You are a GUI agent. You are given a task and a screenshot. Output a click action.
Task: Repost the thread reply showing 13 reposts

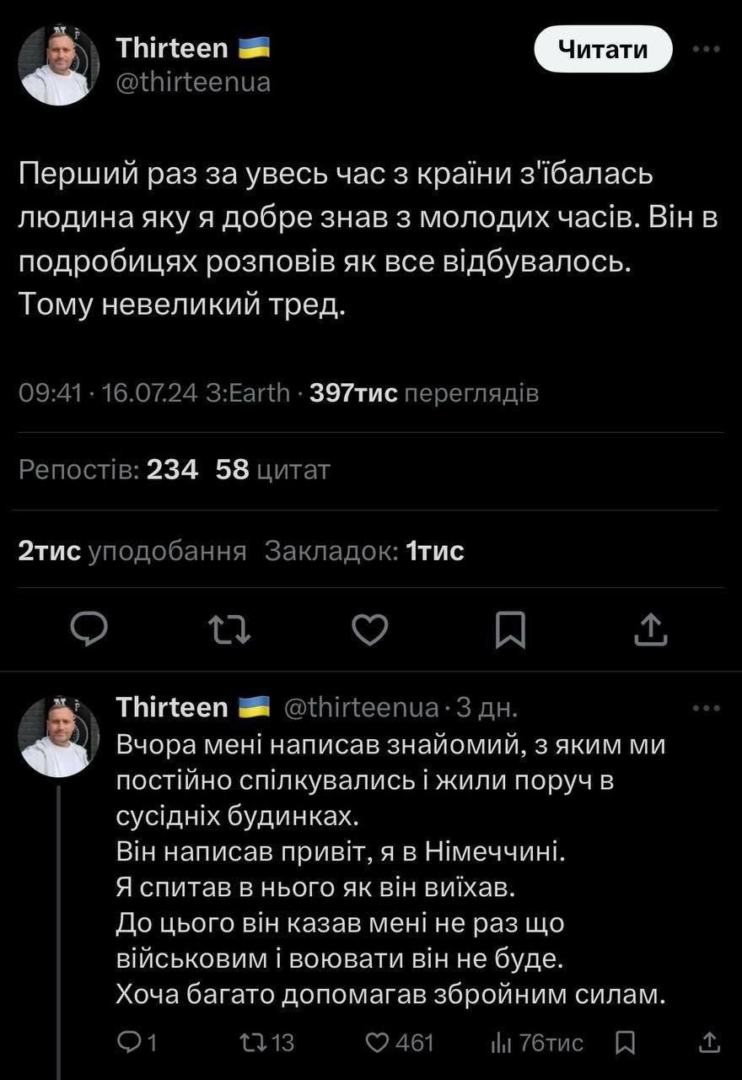(x=266, y=1043)
